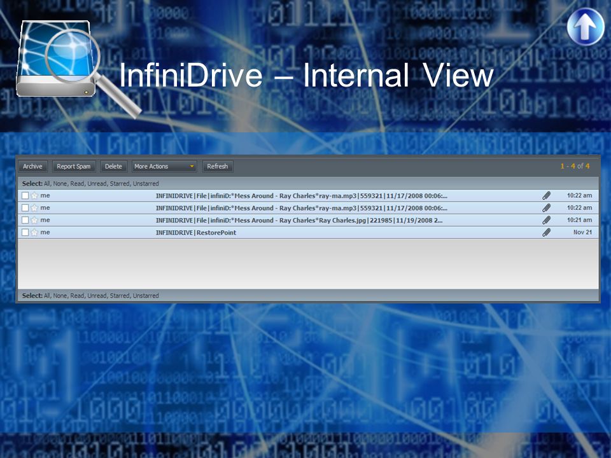Image resolution: width=611 pixels, height=458 pixels.
Task: Click the Nov 21 date
Action: (x=582, y=232)
